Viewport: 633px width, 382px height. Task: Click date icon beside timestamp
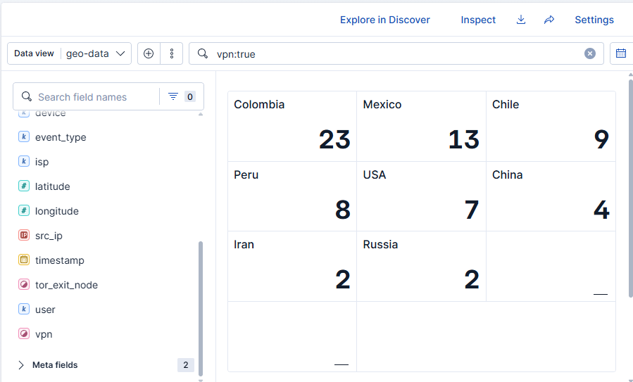(24, 260)
